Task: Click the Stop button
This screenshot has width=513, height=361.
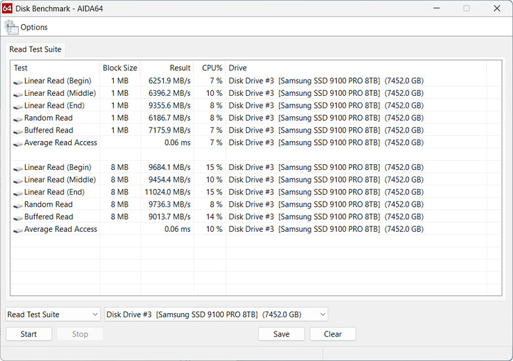Action: coord(80,334)
